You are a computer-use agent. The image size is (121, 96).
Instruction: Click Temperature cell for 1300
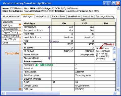105,27
